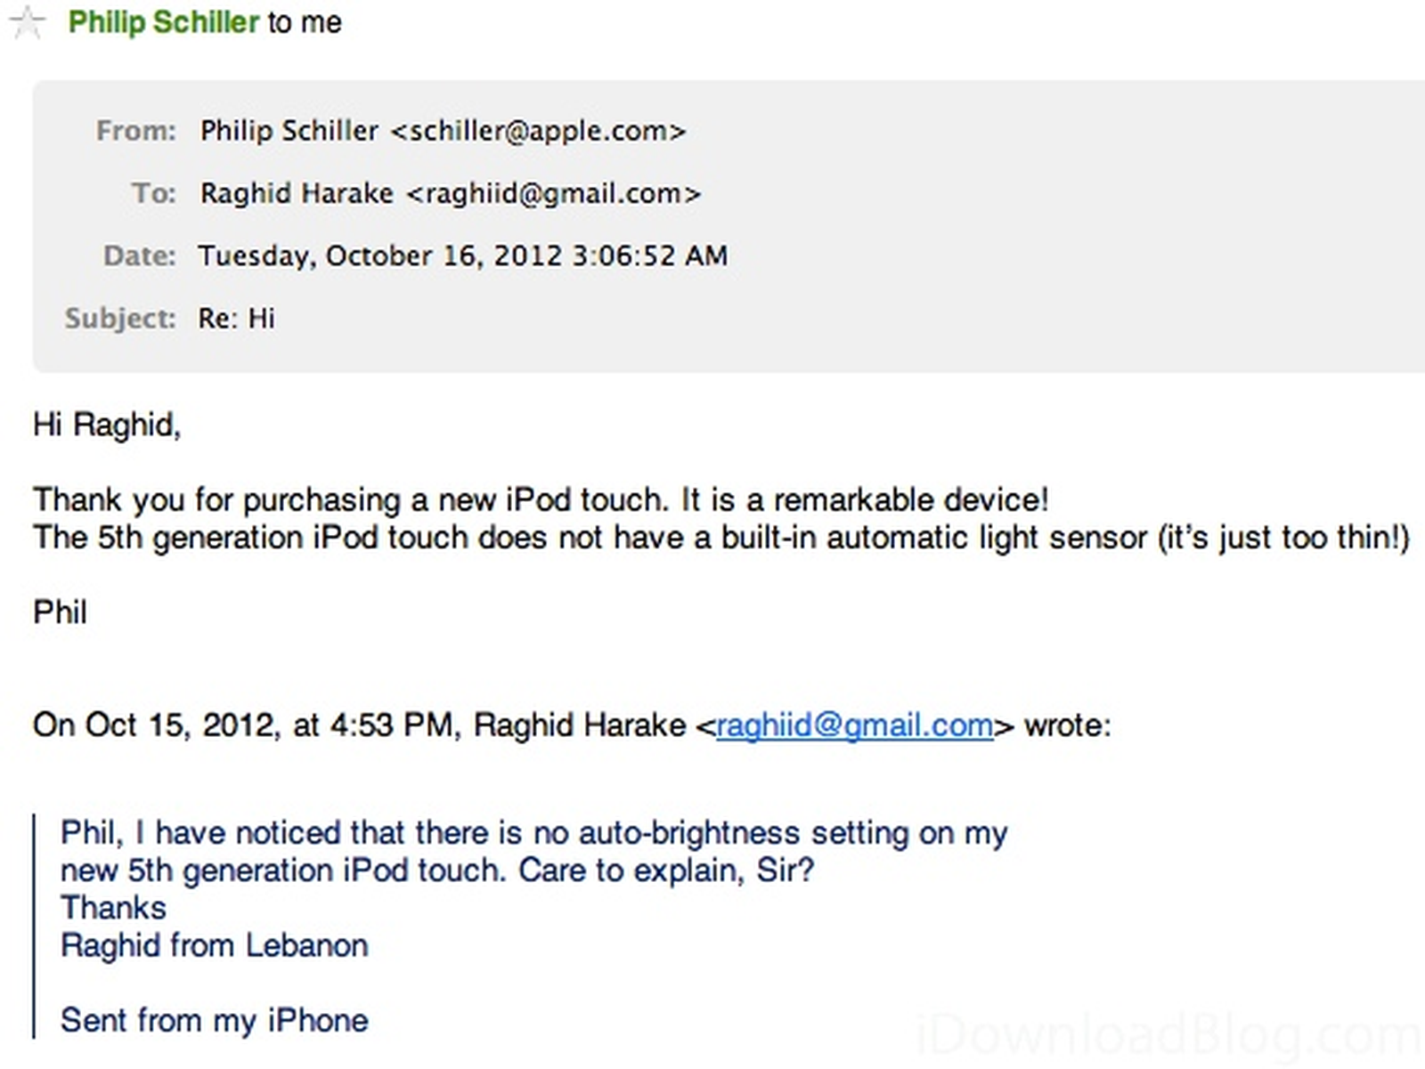Viewport: 1425px width, 1069px height.
Task: Click "to me" recipient text
Action: point(305,22)
